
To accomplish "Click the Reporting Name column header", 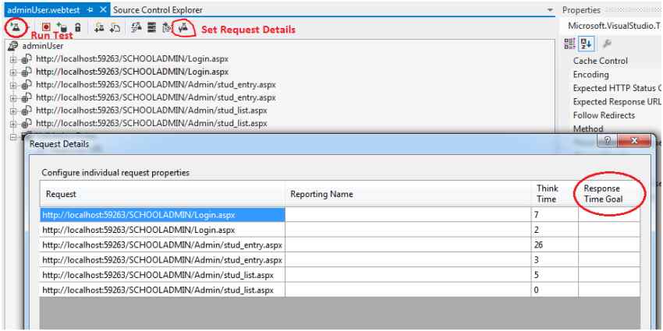I will tap(409, 194).
